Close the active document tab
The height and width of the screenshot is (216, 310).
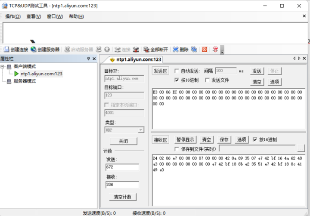pyautogui.click(x=304, y=58)
